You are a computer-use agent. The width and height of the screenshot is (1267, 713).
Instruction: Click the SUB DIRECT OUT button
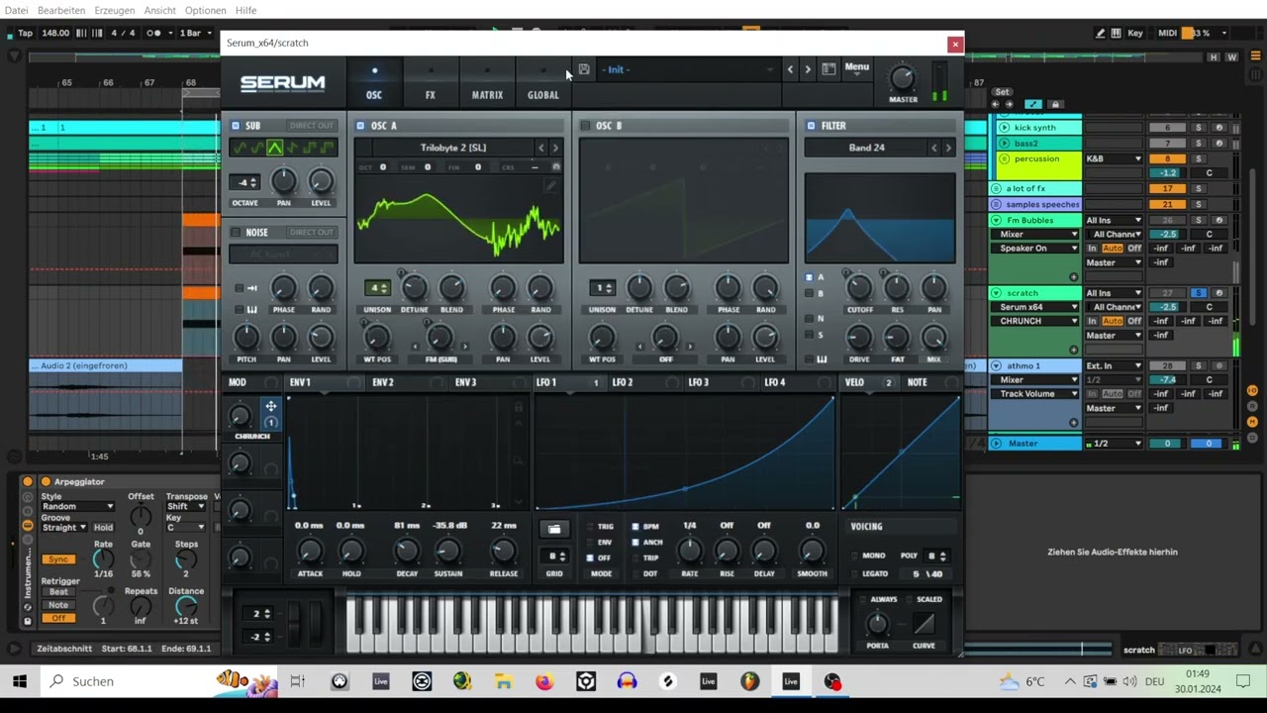coord(311,126)
